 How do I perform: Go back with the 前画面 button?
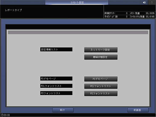tap(138, 110)
